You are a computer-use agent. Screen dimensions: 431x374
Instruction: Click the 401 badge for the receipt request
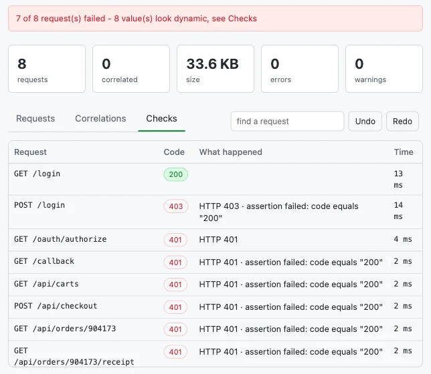[175, 352]
